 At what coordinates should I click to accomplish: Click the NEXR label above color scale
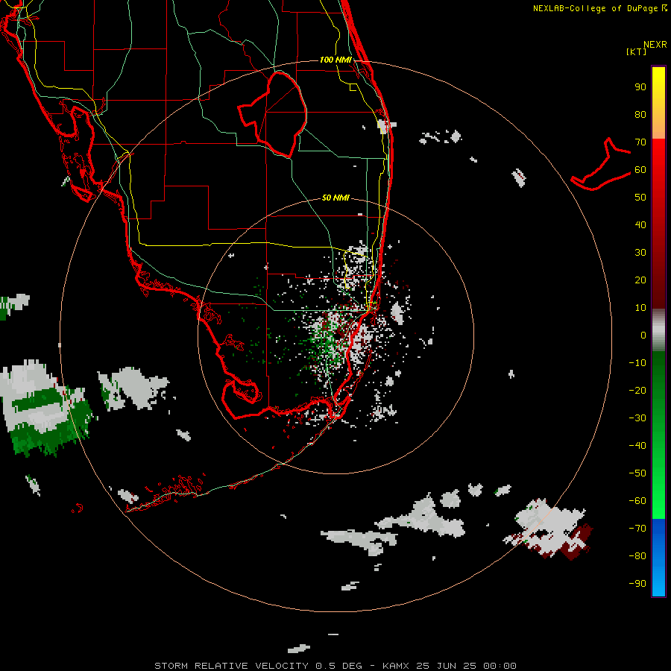coord(655,45)
